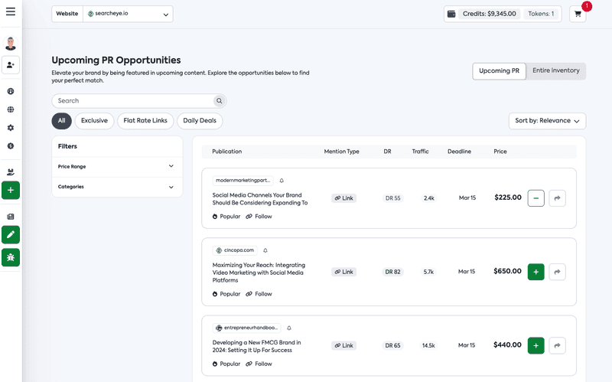
Task: Click the green pencil edit icon
Action: coord(11,235)
